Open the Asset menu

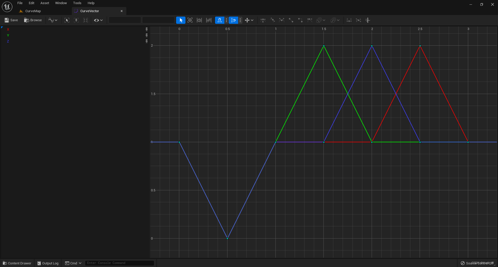[x=45, y=3]
